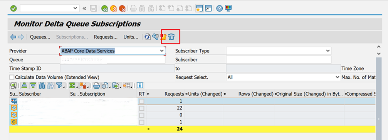Click the yellow Exit icon
The image size is (388, 140).
pyautogui.click(x=113, y=8)
